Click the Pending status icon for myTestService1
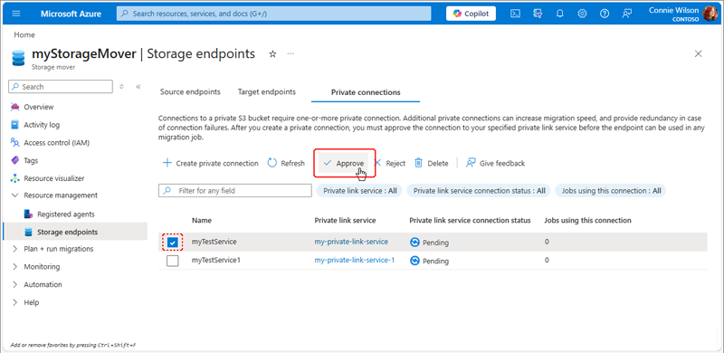Image resolution: width=724 pixels, height=353 pixels. click(x=414, y=261)
